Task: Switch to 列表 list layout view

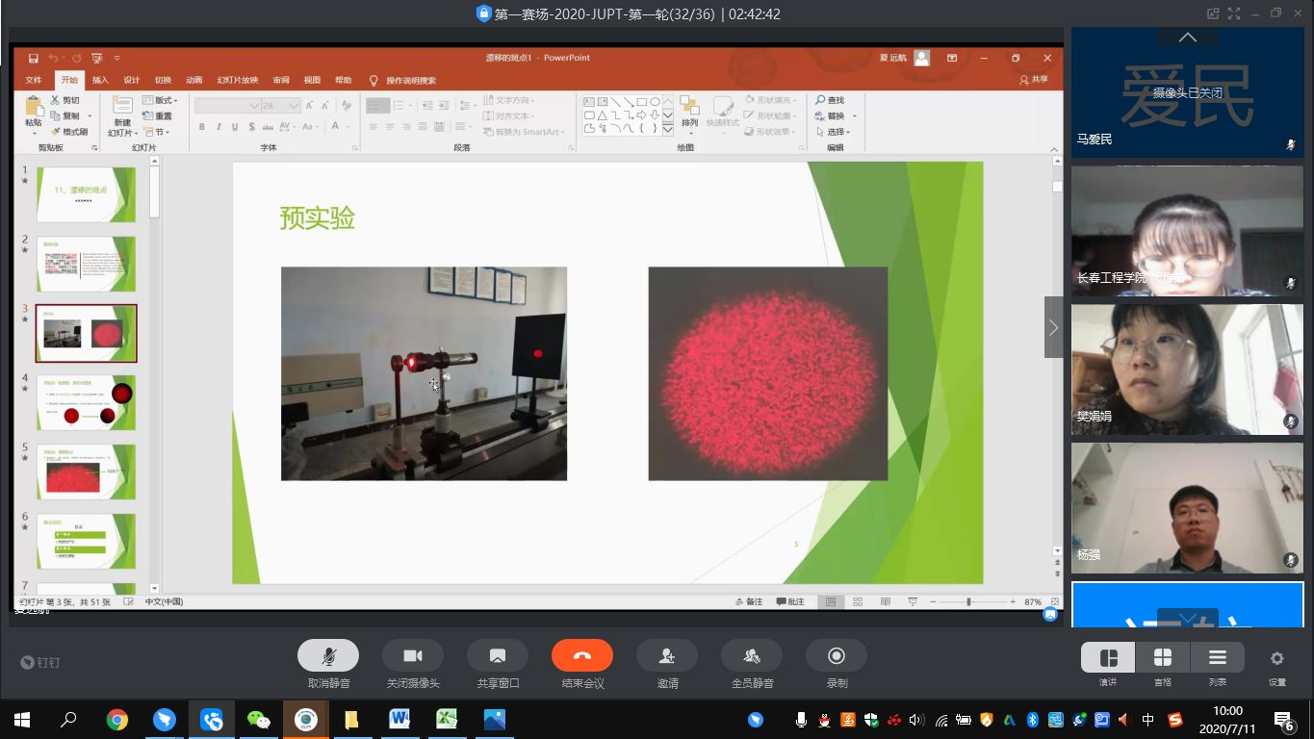Action: (x=1217, y=658)
